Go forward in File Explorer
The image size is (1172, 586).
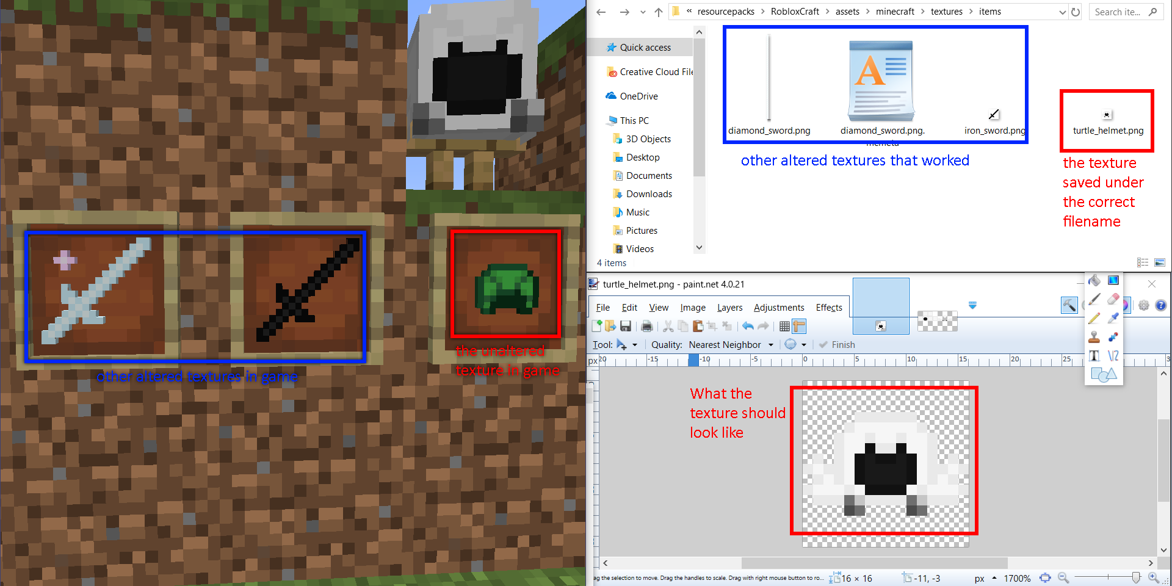(624, 12)
